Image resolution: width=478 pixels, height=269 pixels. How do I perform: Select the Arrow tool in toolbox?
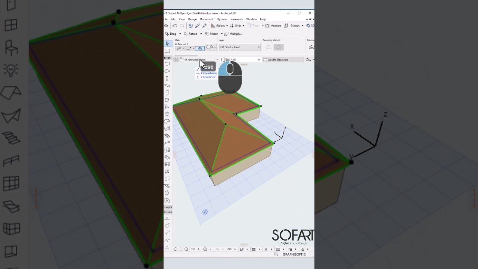click(x=167, y=44)
